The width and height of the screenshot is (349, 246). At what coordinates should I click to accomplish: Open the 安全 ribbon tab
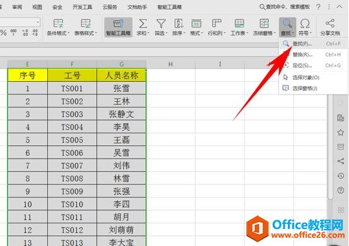pos(57,7)
